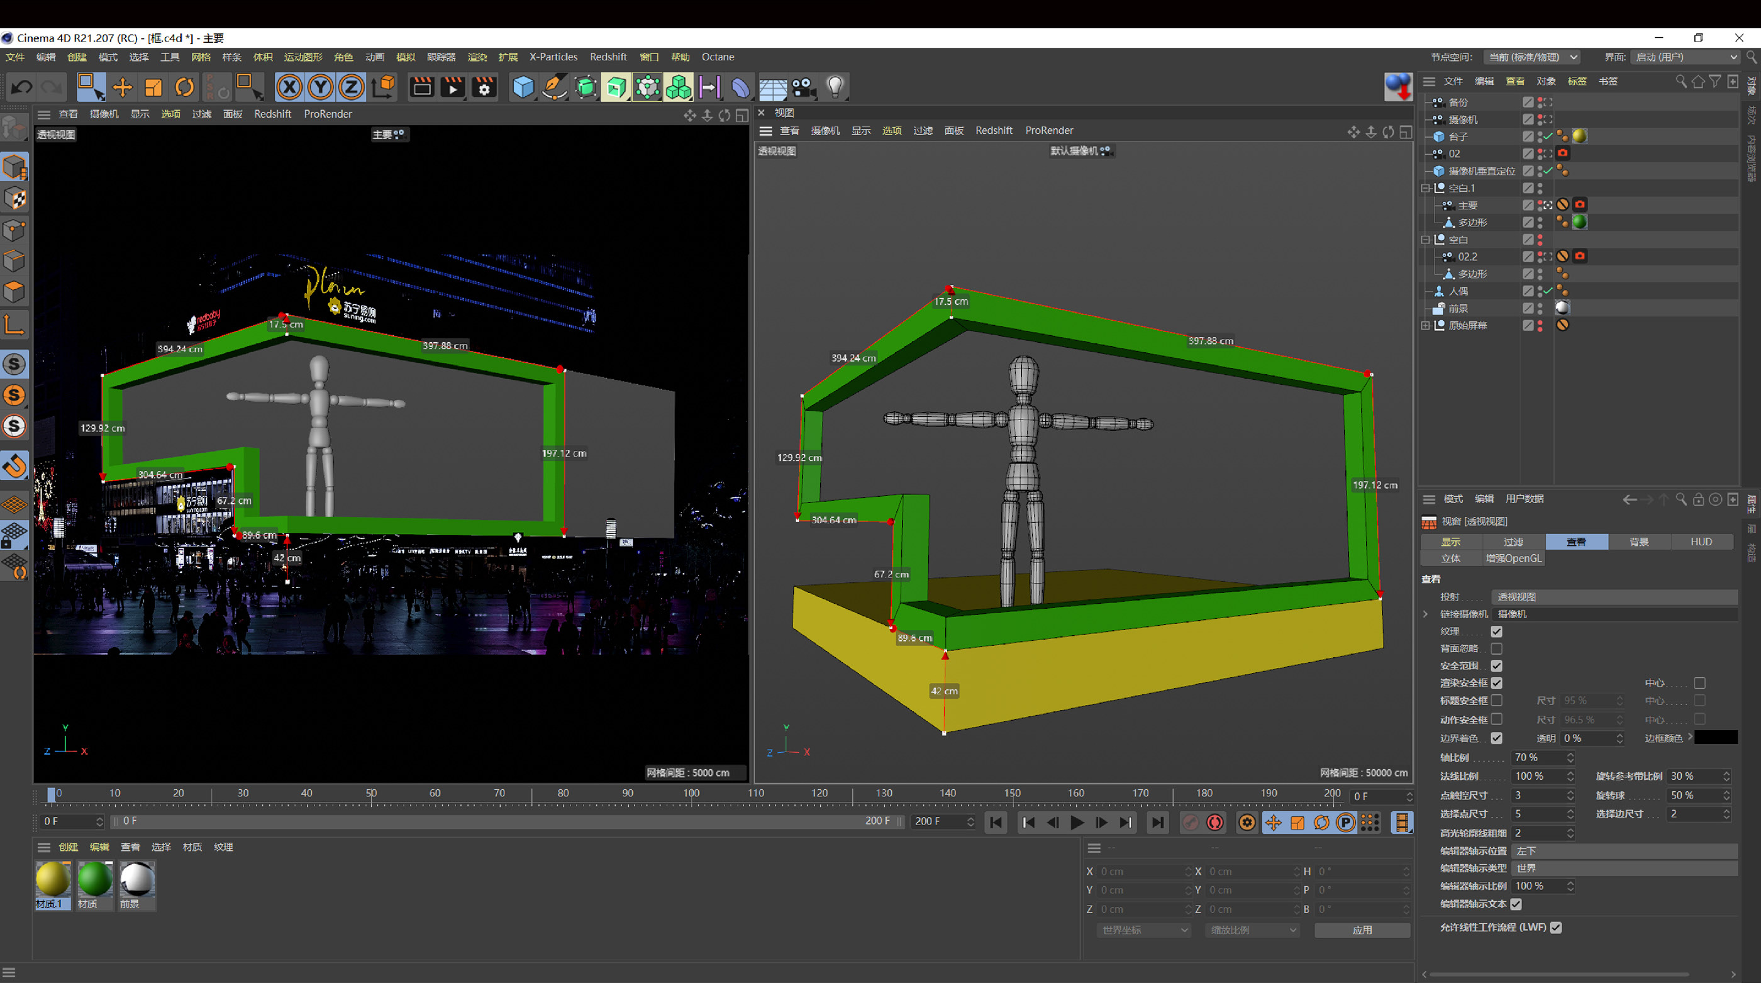The image size is (1761, 983).
Task: Click the 边框颜色 black color swatch
Action: [x=1716, y=738]
